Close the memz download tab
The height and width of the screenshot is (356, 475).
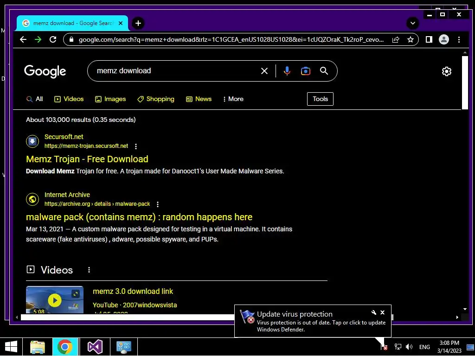[121, 23]
